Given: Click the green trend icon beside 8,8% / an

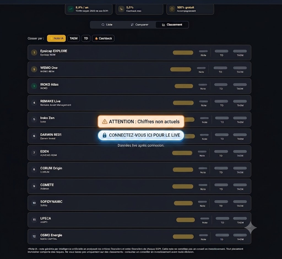Looking at the screenshot, I should 71,9.
